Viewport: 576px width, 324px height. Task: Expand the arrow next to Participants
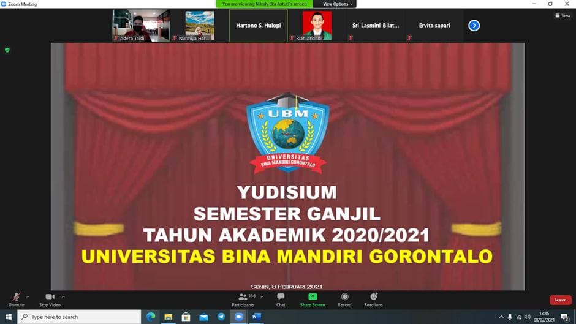coord(262,296)
